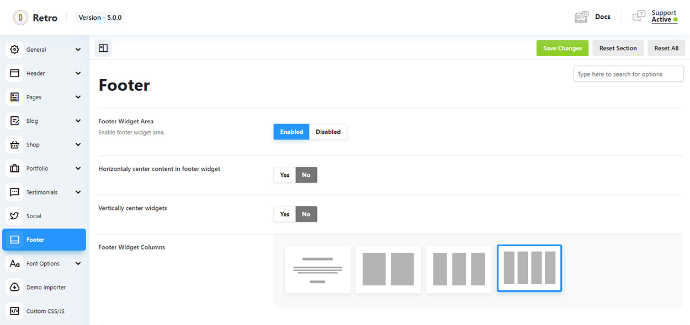The image size is (690, 325).
Task: Click the Retro logo icon
Action: tap(20, 18)
